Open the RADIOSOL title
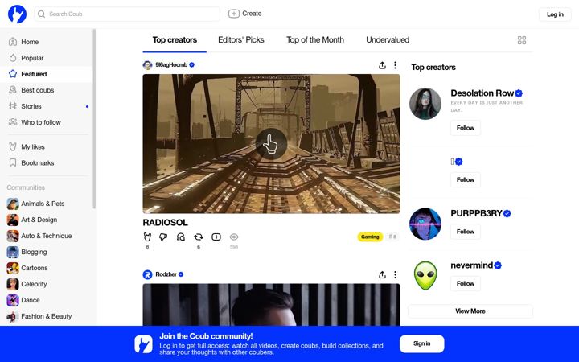Image resolution: width=579 pixels, height=362 pixels. tap(165, 222)
